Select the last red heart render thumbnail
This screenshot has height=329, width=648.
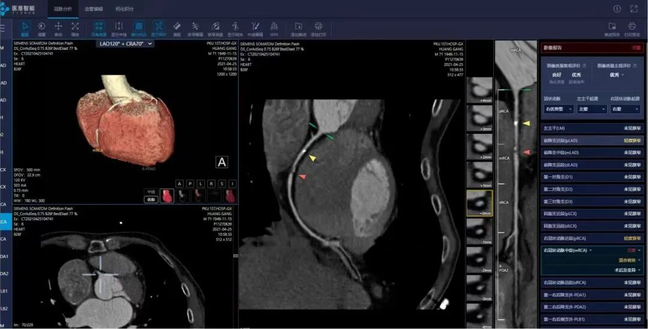point(230,196)
